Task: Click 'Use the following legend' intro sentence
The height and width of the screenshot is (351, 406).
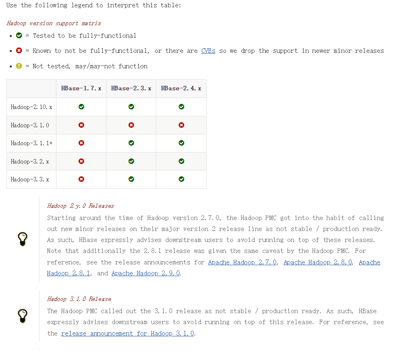Action: click(93, 5)
